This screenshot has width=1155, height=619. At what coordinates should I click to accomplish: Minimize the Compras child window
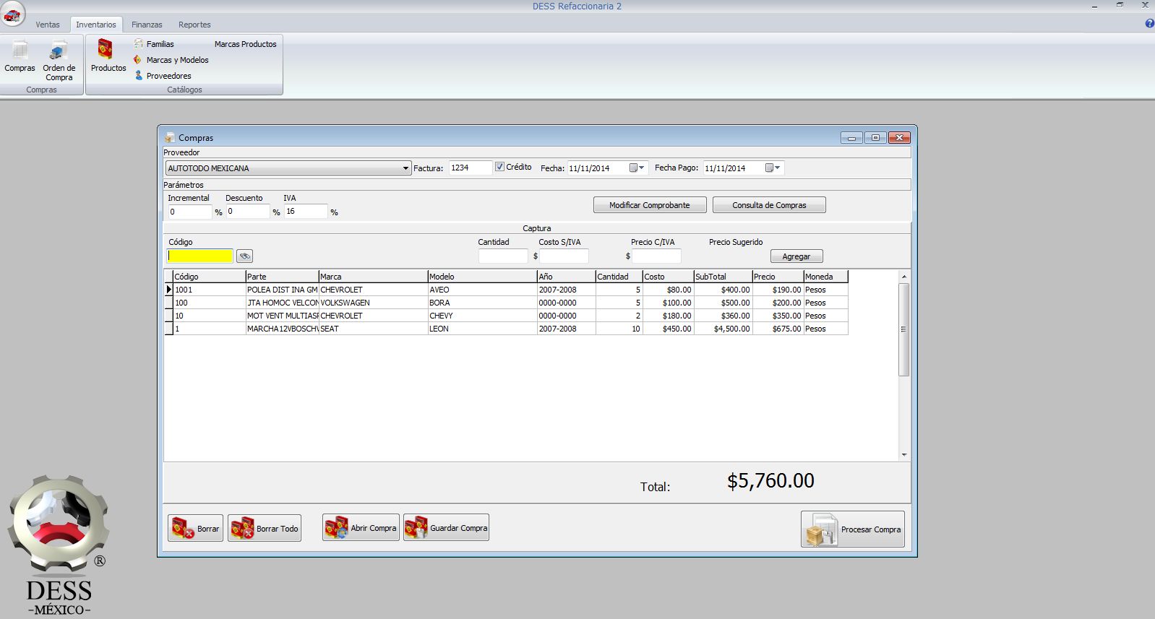coord(851,137)
